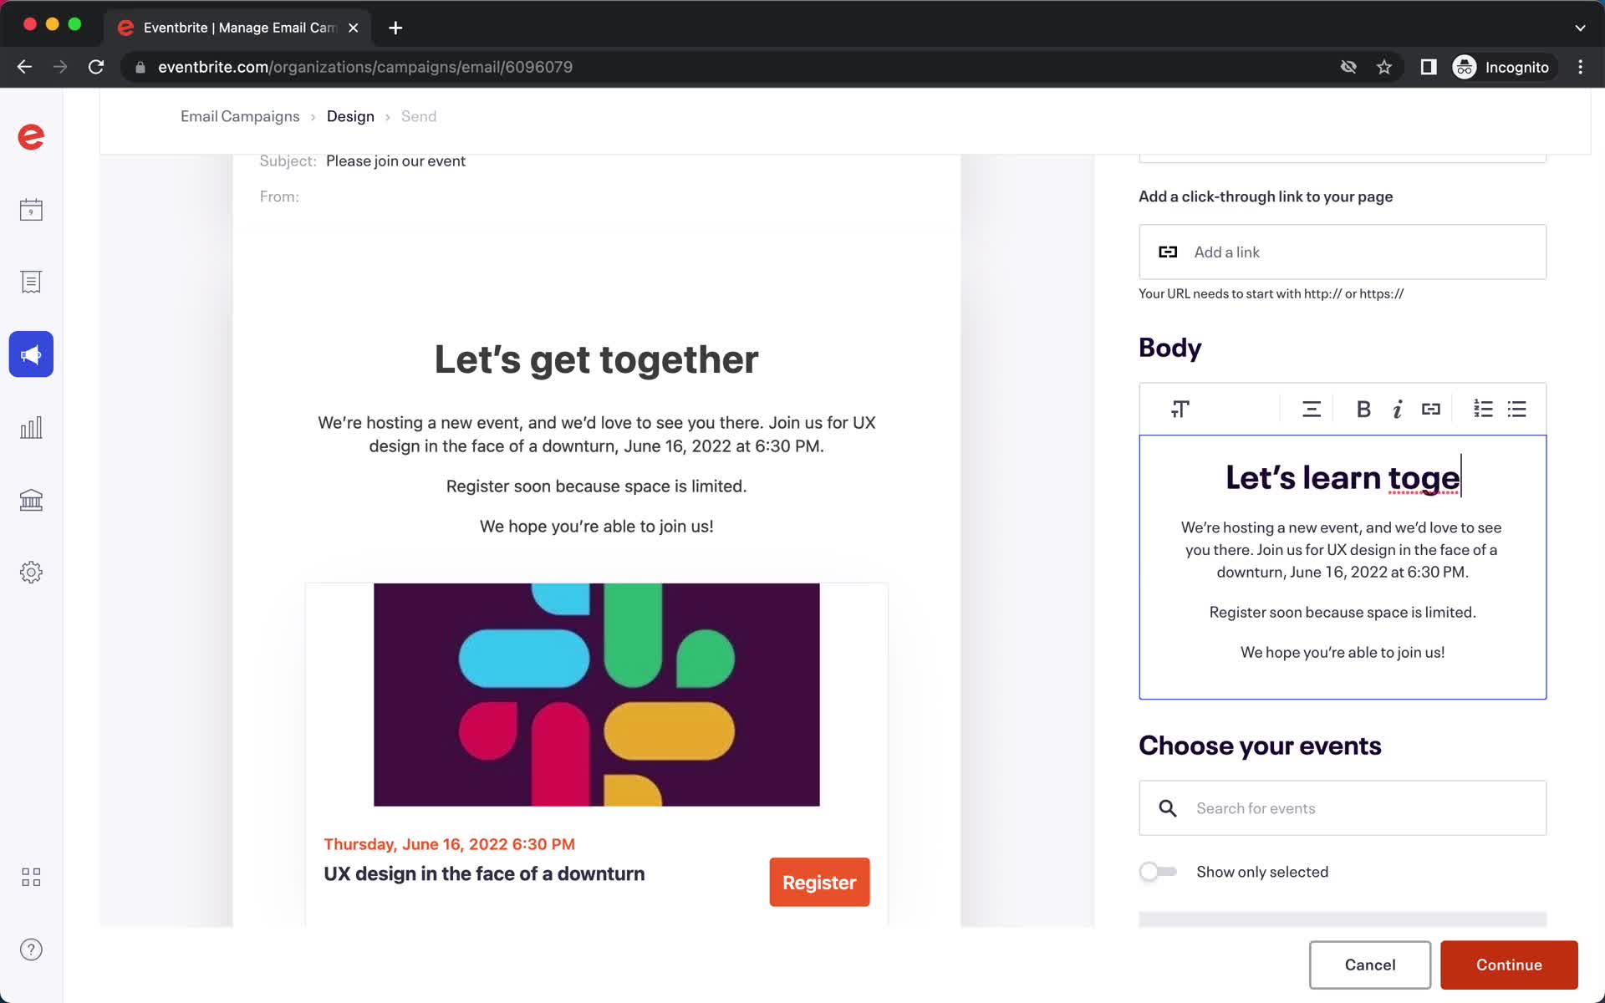Click the text alignment icon in the Body toolbar

pyautogui.click(x=1312, y=409)
